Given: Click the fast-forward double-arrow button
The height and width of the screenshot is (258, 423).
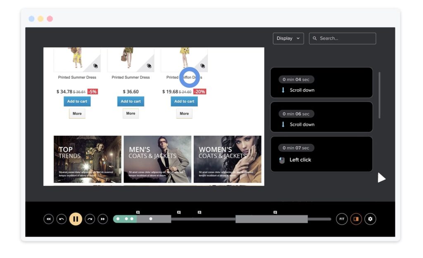Looking at the screenshot, I should 103,219.
